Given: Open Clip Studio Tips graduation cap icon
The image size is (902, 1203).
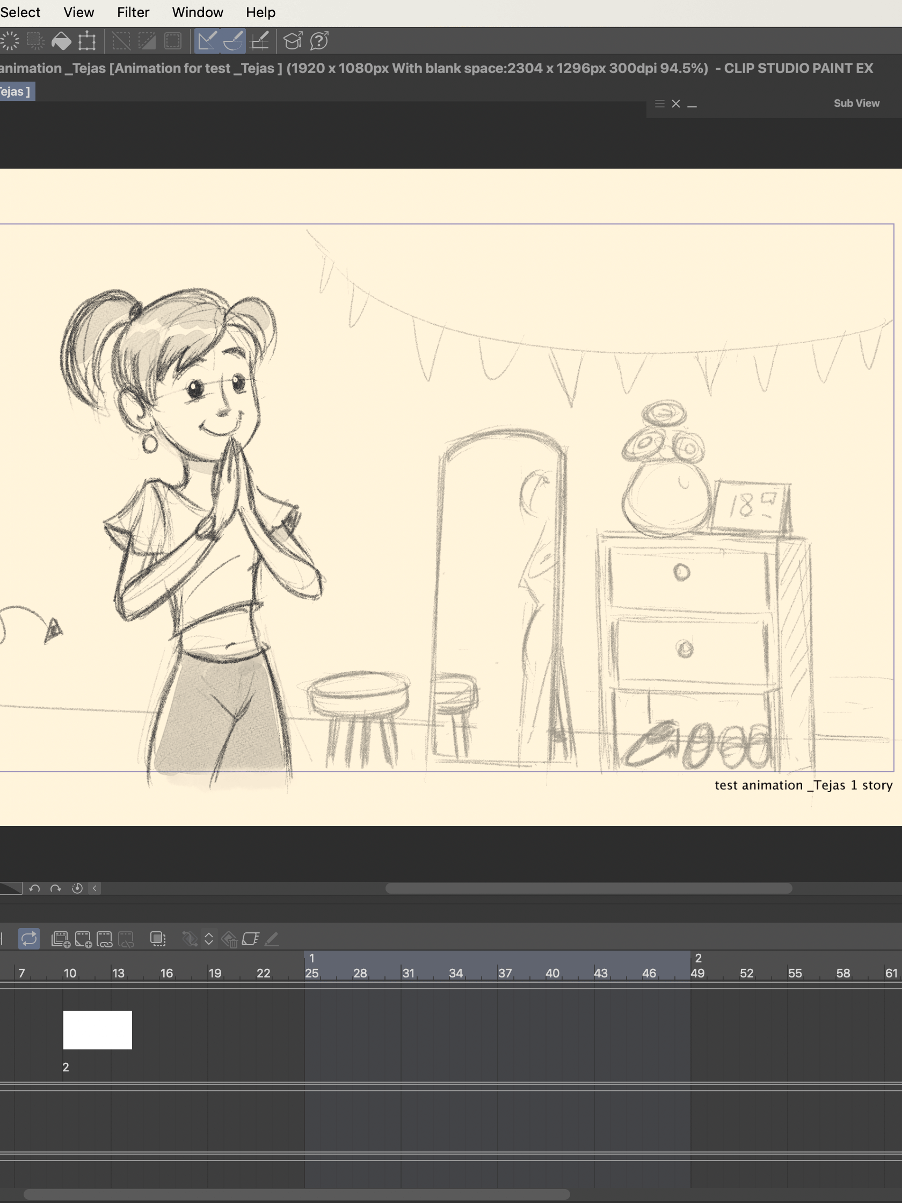Looking at the screenshot, I should pos(293,41).
